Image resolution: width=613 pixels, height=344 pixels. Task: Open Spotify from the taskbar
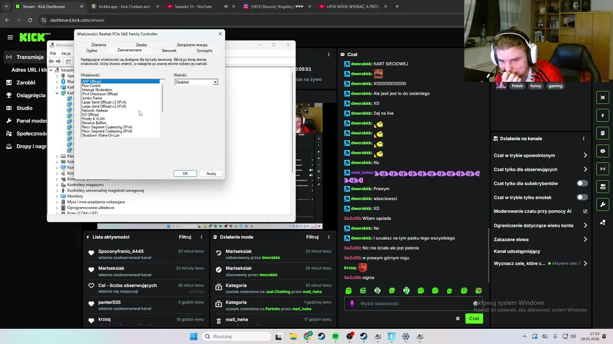point(335,336)
